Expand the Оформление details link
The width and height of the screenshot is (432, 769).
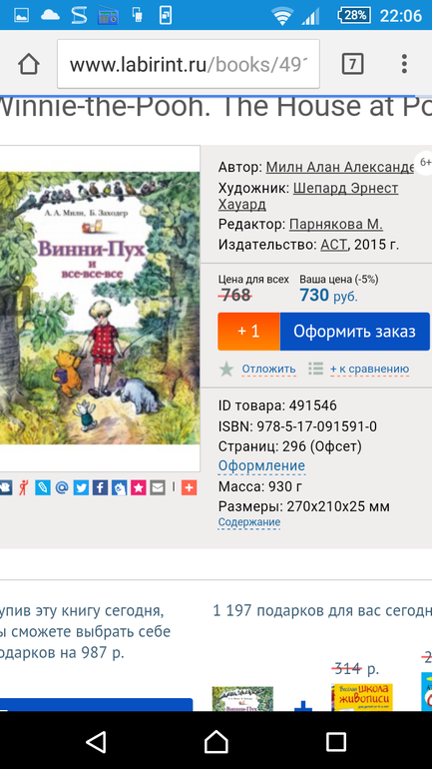[261, 466]
